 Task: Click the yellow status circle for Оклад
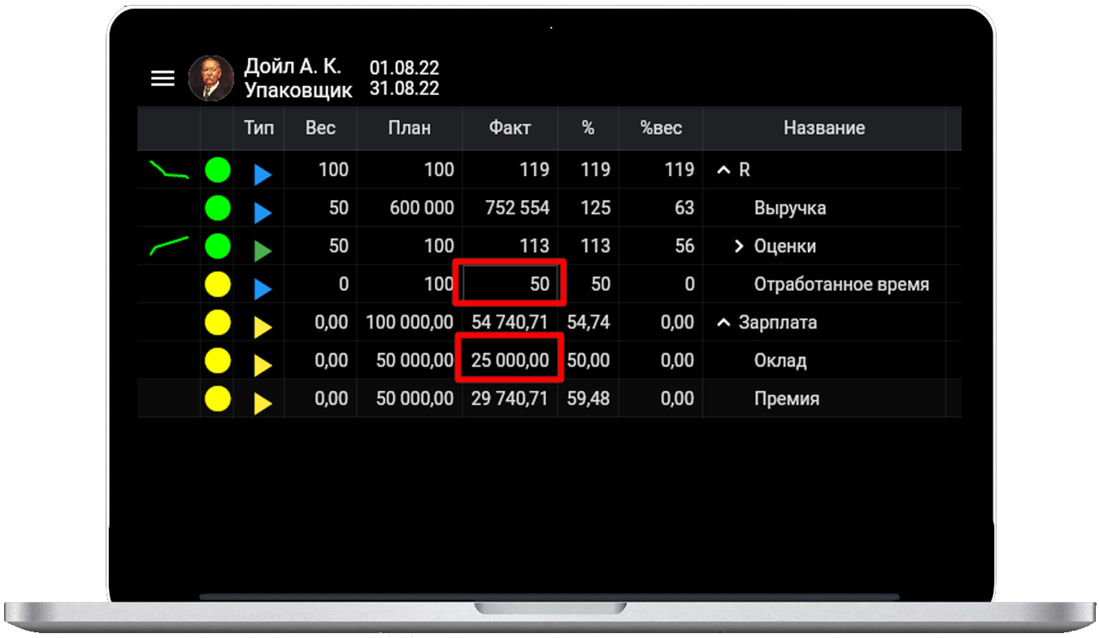[x=217, y=360]
